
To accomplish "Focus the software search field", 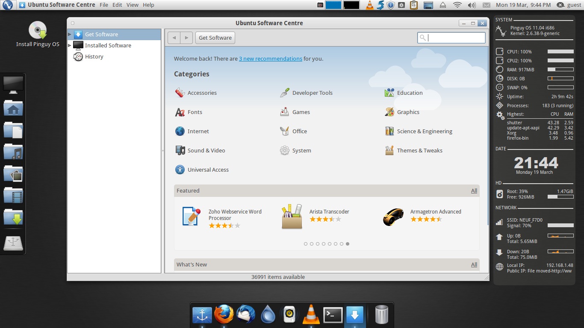I will click(x=451, y=38).
